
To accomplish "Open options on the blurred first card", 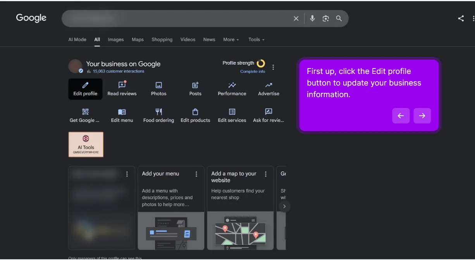I will click(127, 174).
